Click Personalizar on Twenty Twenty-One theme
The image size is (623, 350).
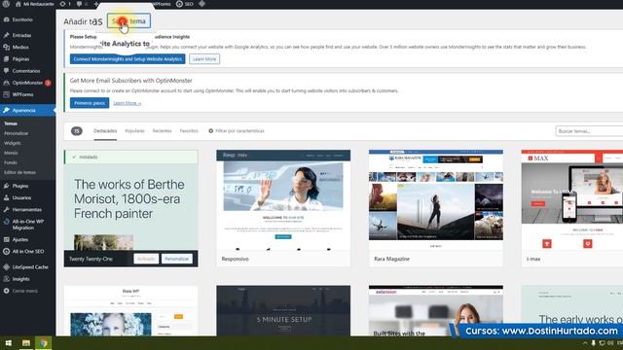point(177,259)
